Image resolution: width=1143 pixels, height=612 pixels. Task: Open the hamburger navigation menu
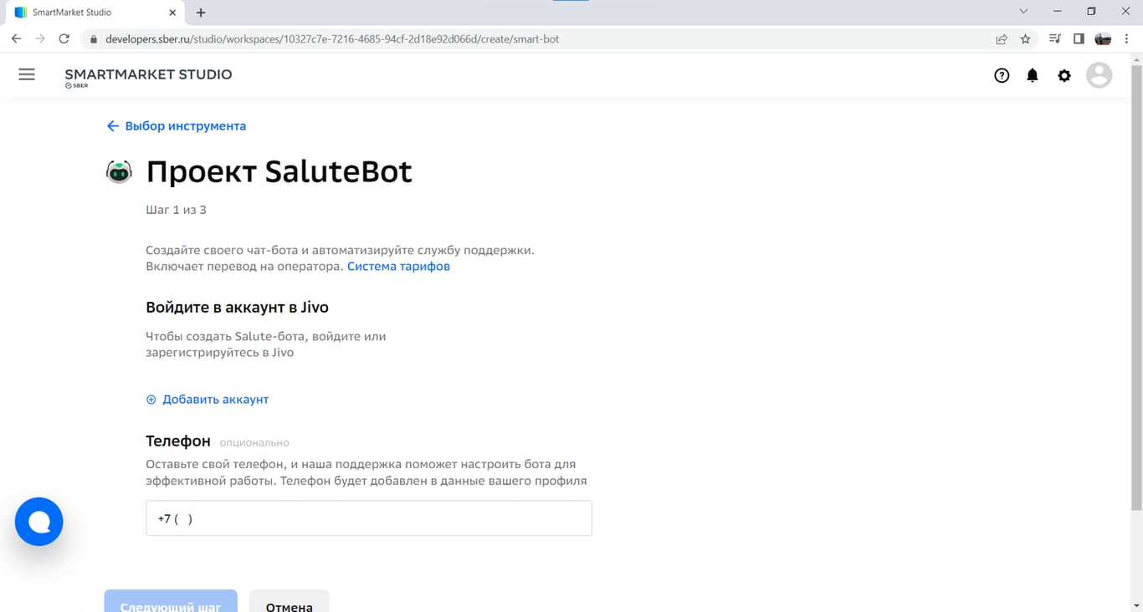pyautogui.click(x=27, y=74)
